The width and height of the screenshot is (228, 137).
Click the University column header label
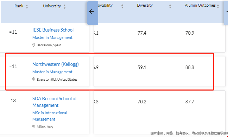(52, 6)
